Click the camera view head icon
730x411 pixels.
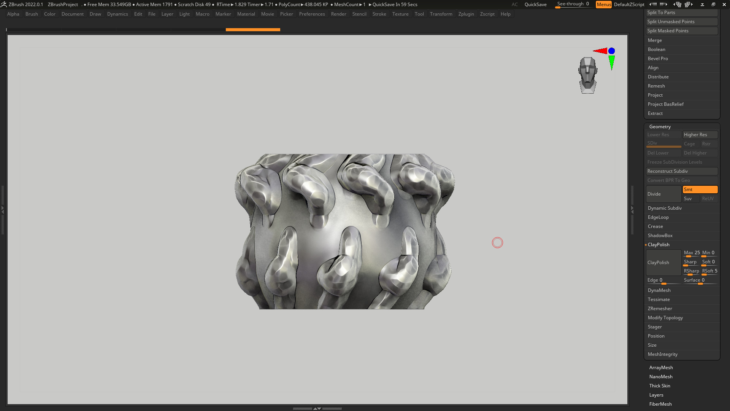[x=588, y=75]
